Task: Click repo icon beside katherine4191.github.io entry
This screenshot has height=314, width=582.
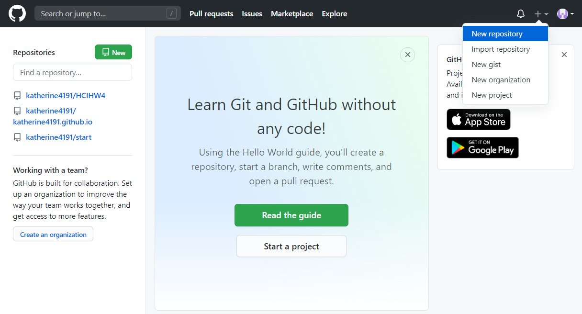Action: [x=17, y=111]
